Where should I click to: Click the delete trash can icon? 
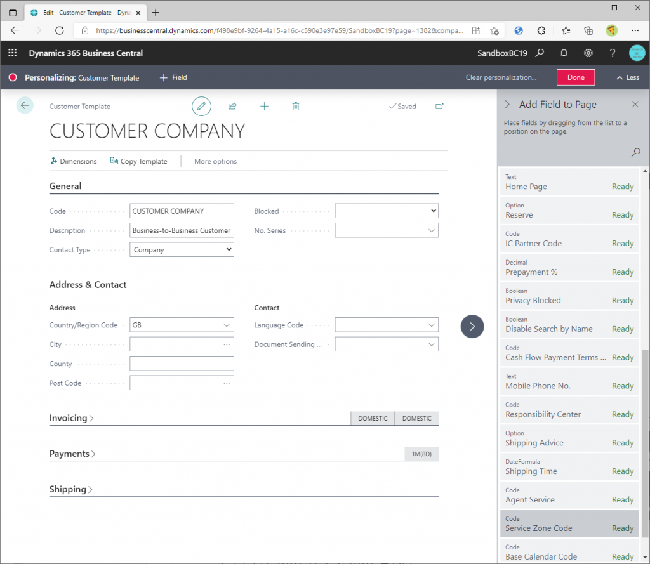coord(296,107)
